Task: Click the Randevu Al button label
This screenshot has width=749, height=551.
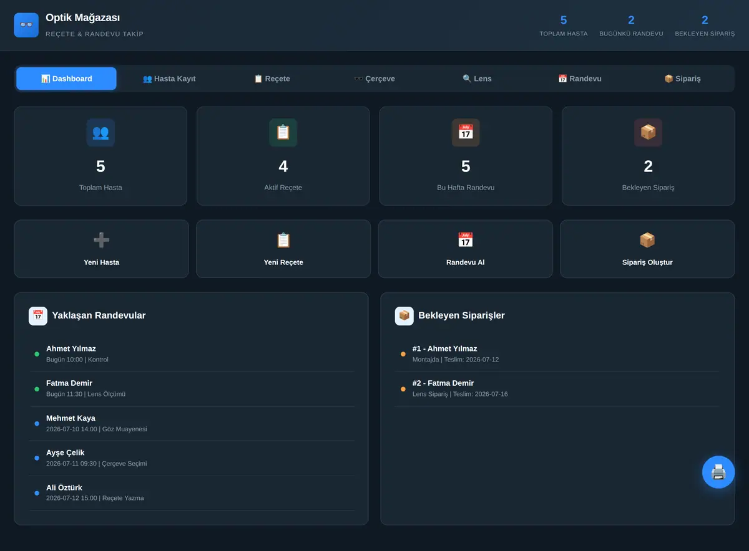Action: pyautogui.click(x=466, y=262)
